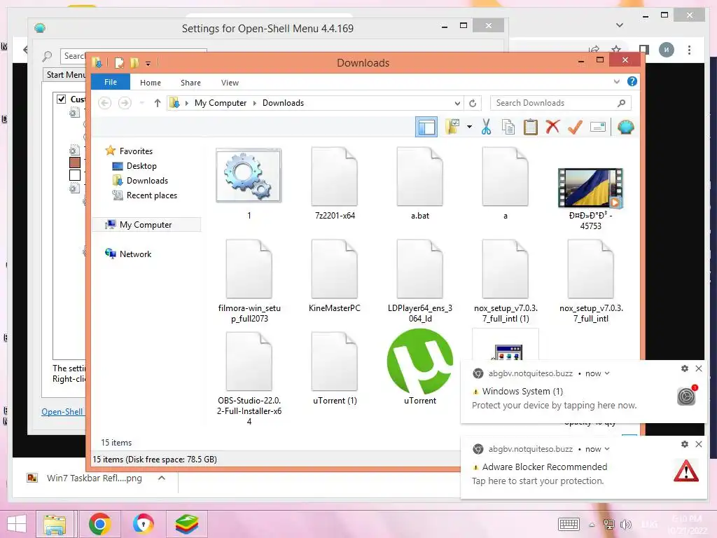Viewport: 717px width, 538px height.
Task: Click the blue Help question mark
Action: pyautogui.click(x=632, y=81)
